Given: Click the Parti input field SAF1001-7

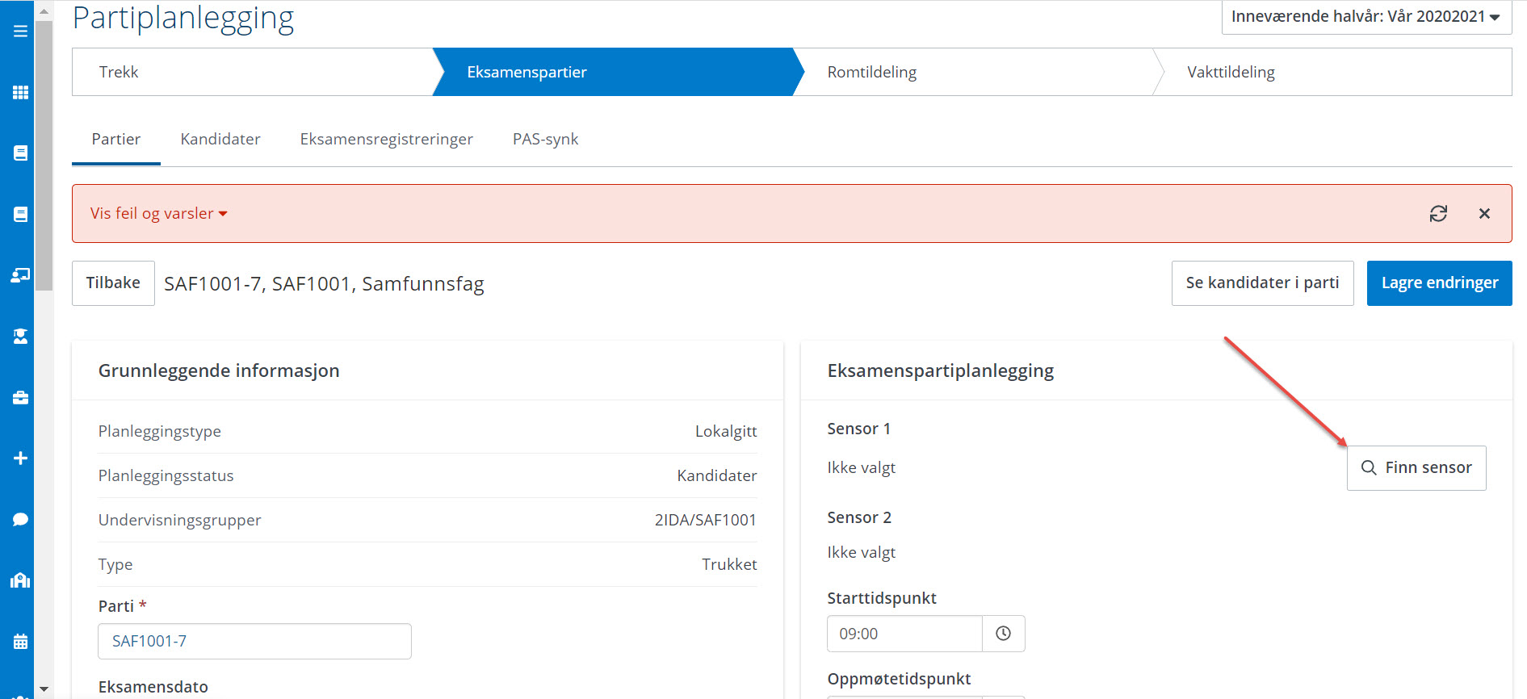Looking at the screenshot, I should [x=254, y=641].
